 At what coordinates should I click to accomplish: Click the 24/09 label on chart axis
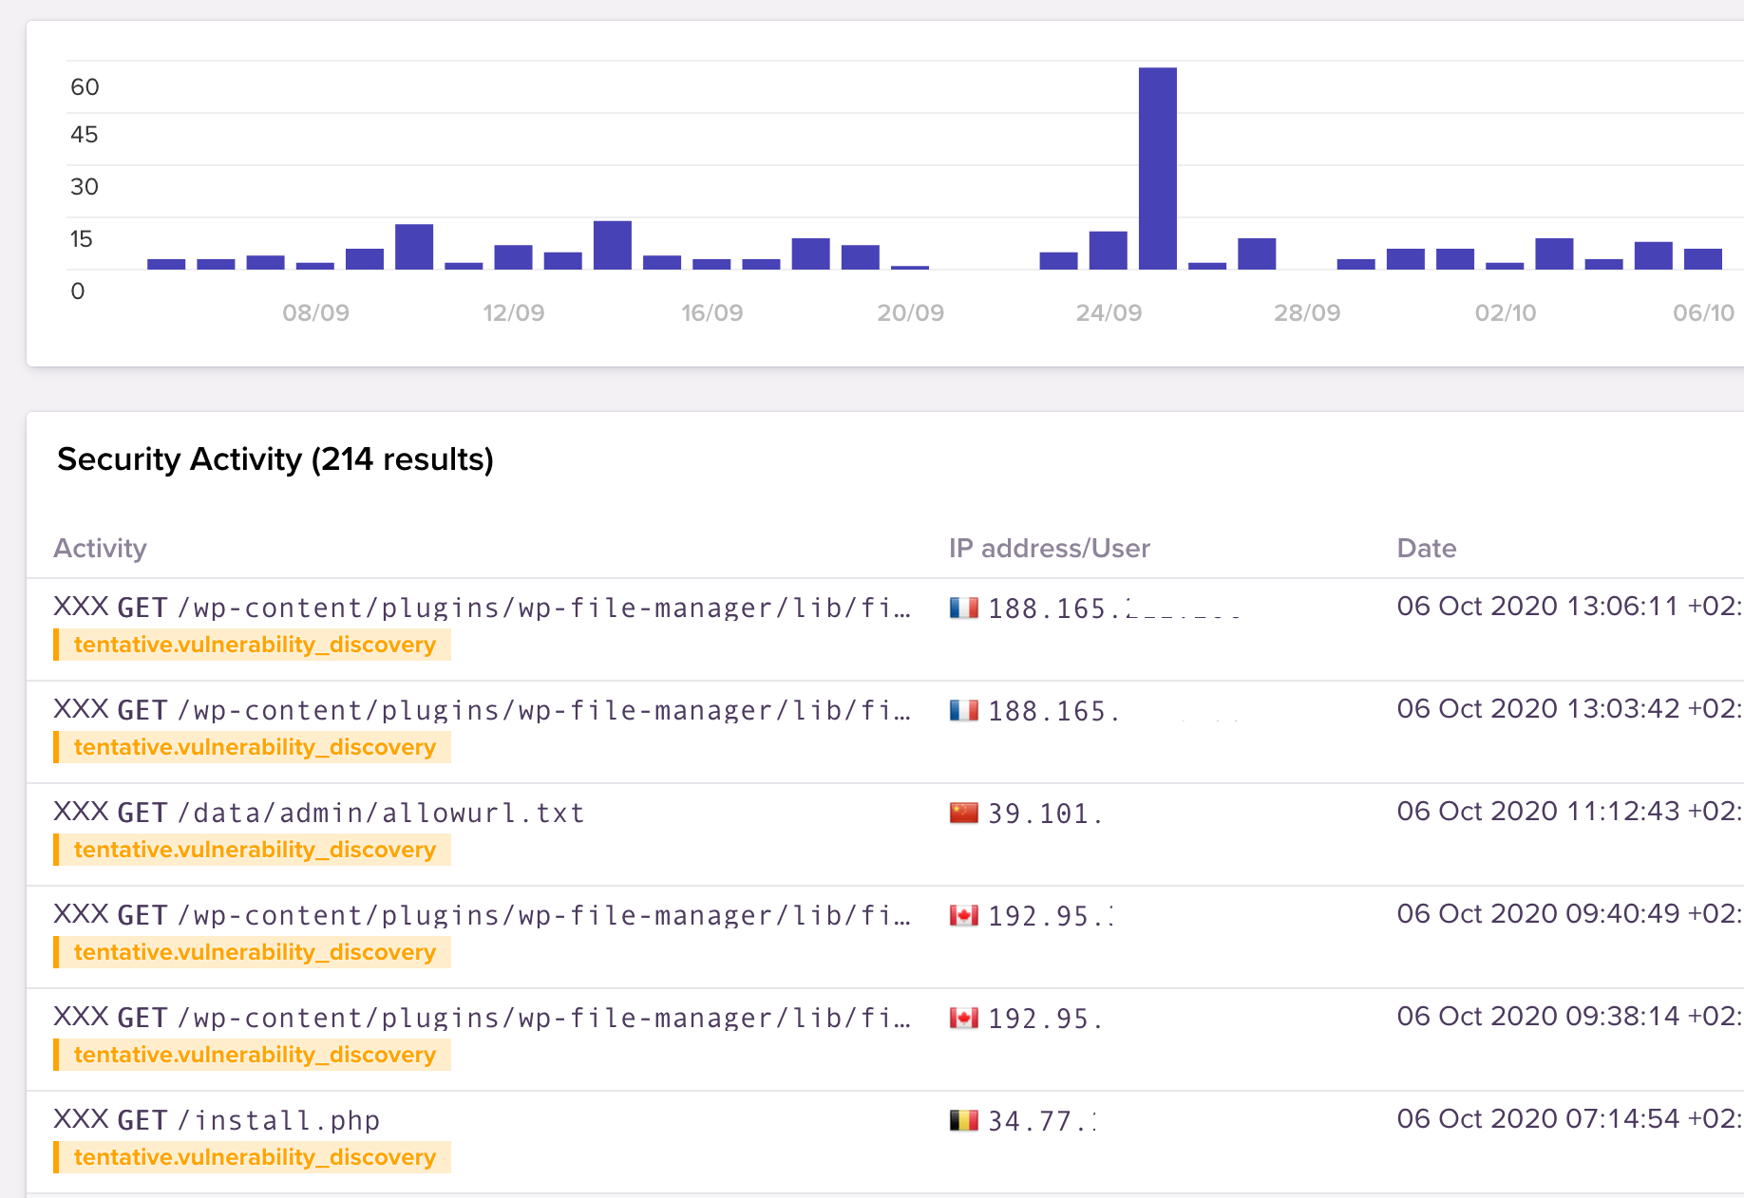coord(1109,312)
